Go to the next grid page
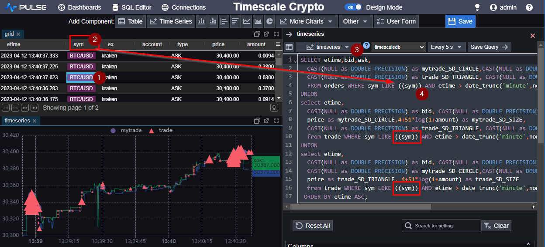The width and height of the screenshot is (545, 247). (x=25, y=108)
